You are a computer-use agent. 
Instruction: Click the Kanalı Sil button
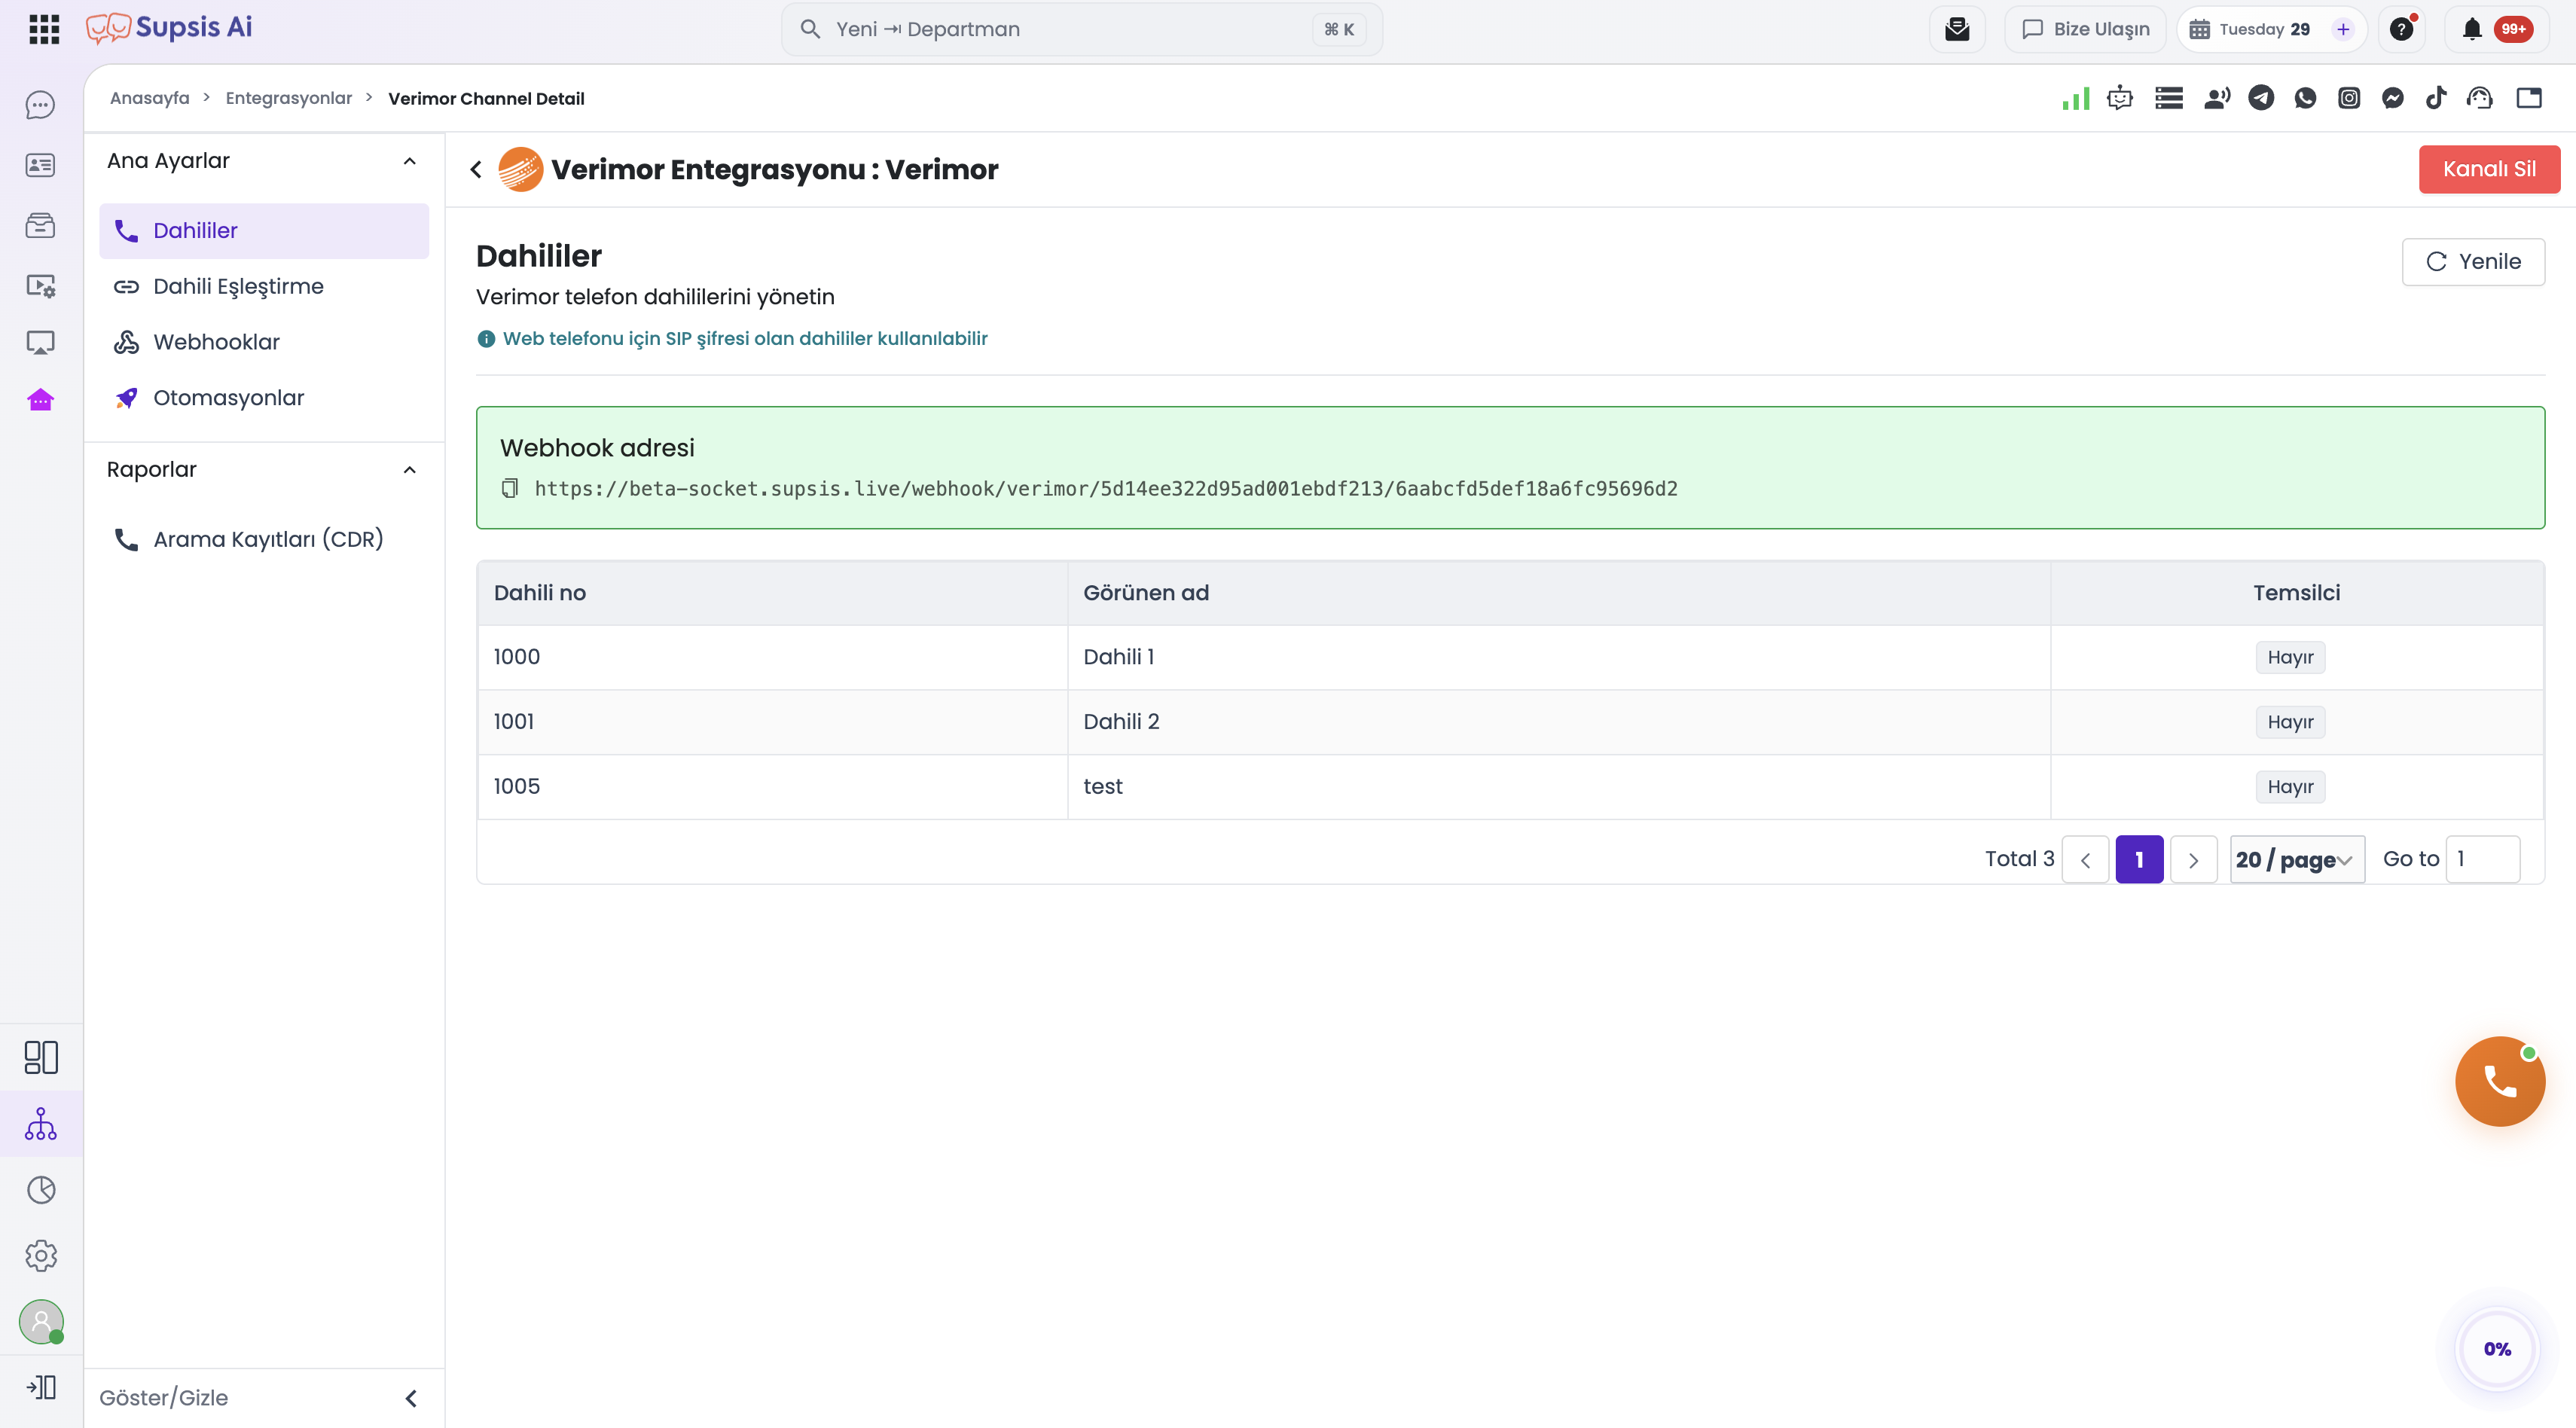2489,169
